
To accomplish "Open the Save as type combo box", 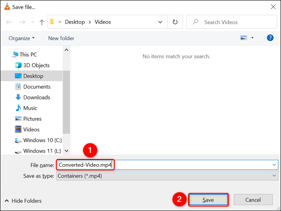I will 167,176.
